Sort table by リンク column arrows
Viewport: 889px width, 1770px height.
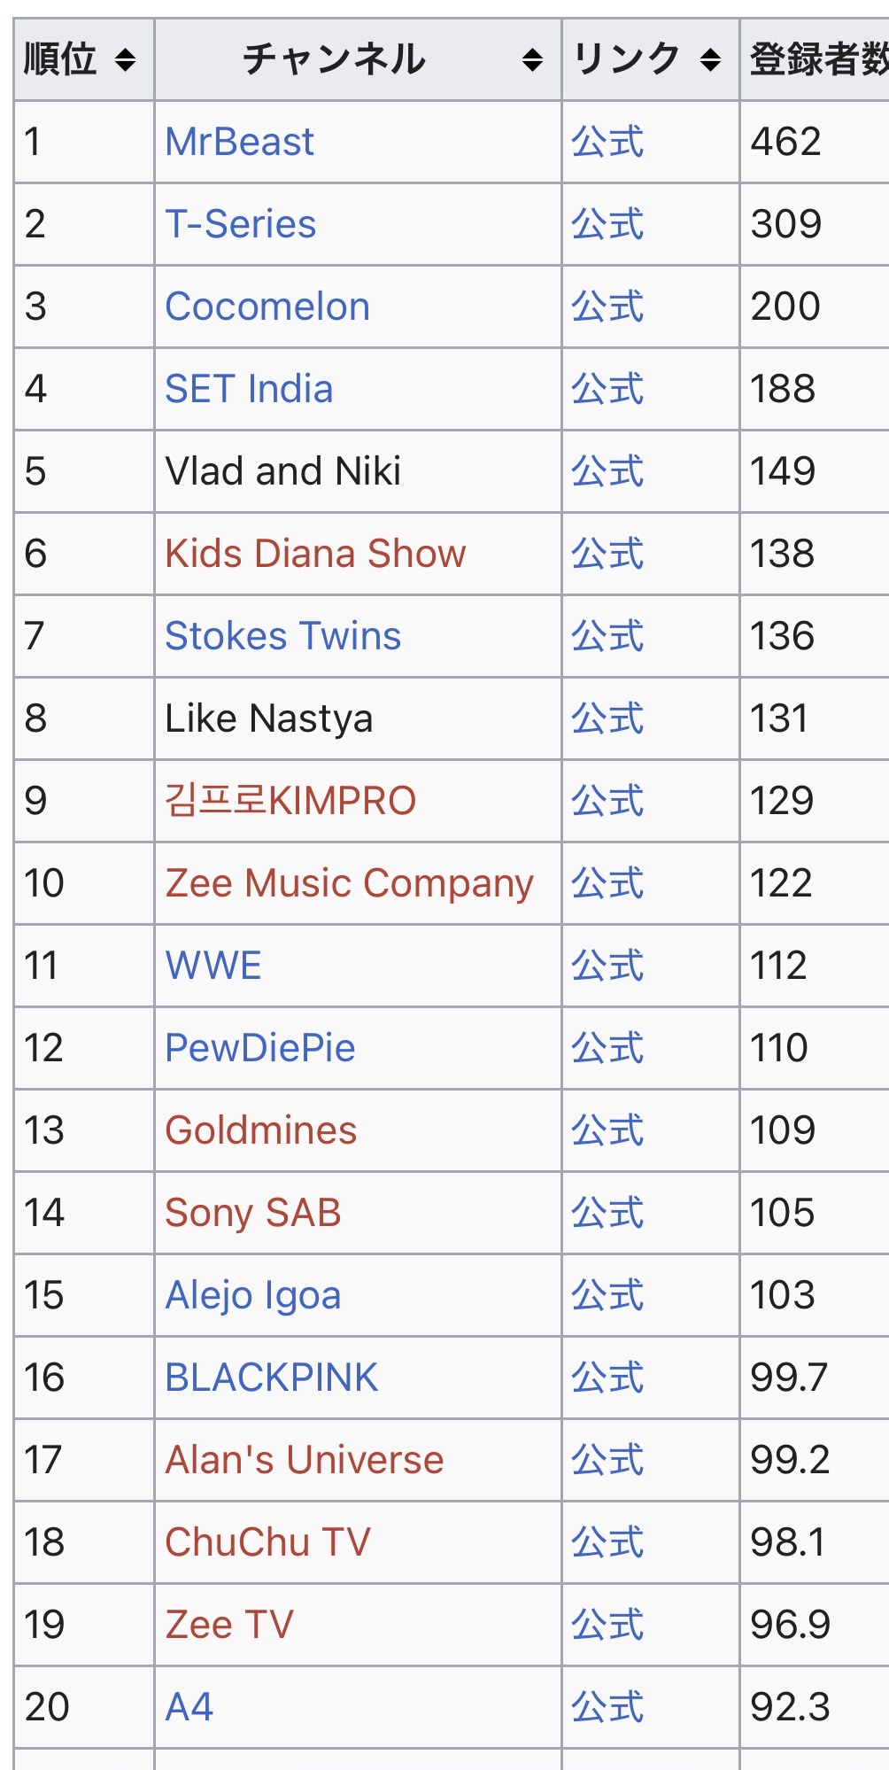pyautogui.click(x=710, y=60)
